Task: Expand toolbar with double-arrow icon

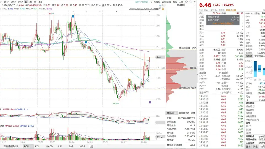Action: tap(195, 2)
